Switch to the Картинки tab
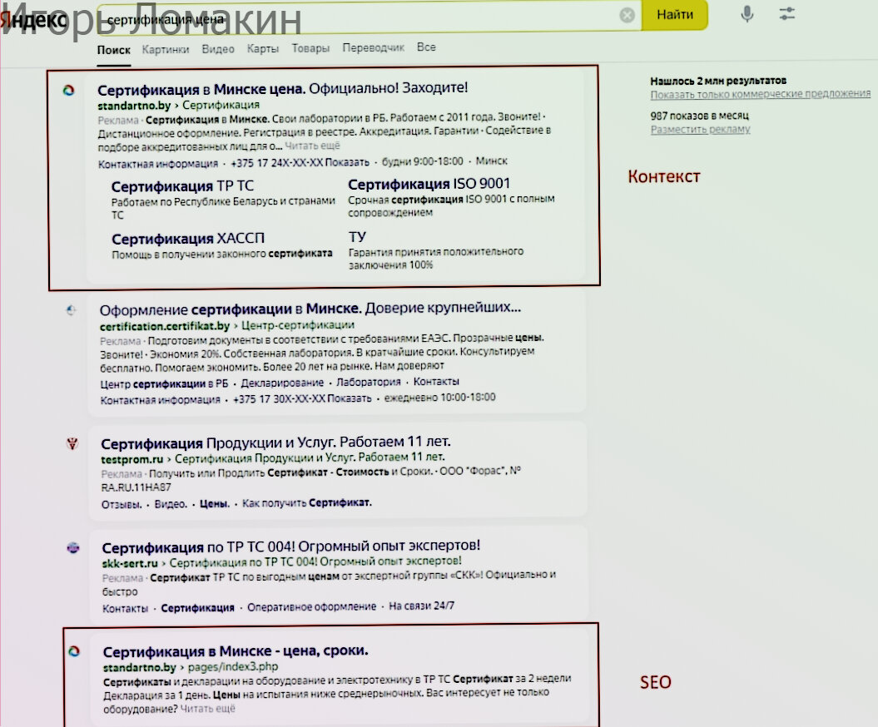878x727 pixels. [x=166, y=49]
